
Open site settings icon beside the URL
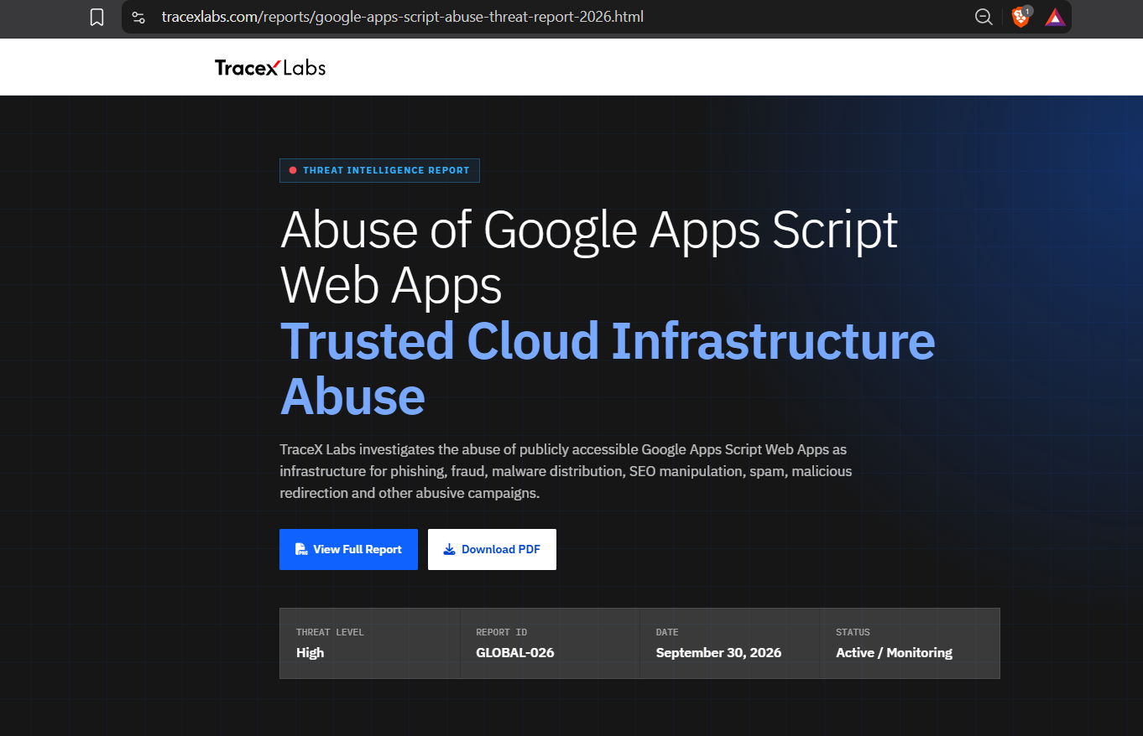(x=139, y=17)
